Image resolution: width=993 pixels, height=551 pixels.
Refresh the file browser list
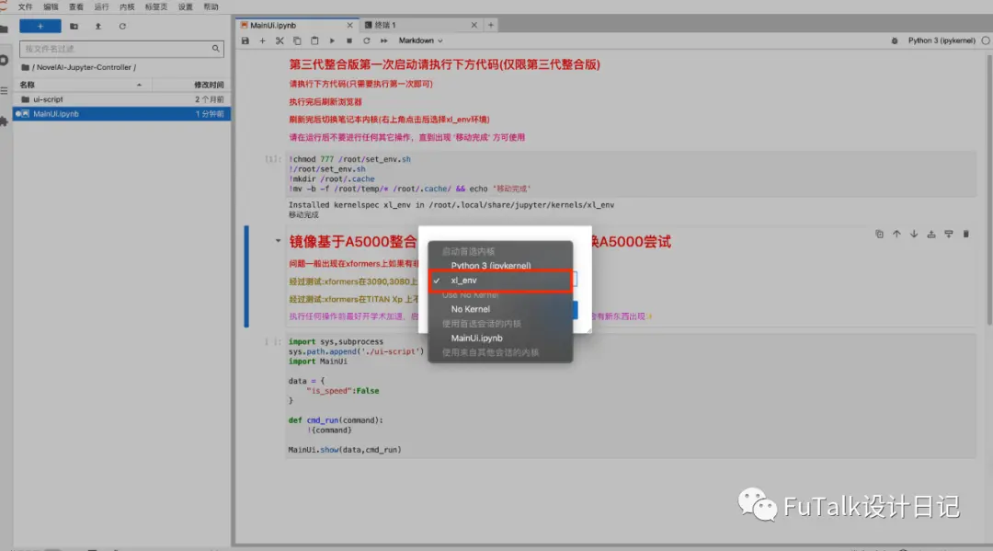pos(122,26)
